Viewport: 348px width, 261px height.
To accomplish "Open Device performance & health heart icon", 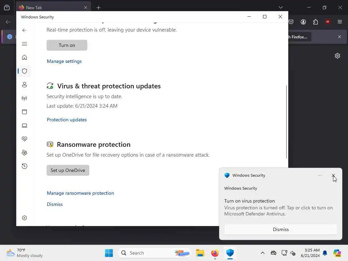I will click(x=24, y=139).
